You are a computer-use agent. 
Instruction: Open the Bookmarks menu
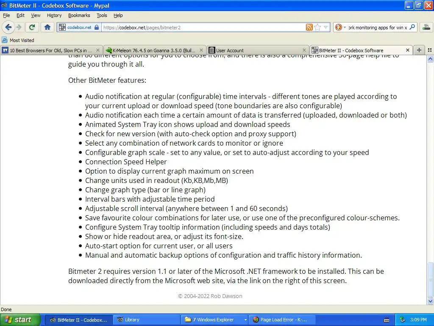(x=79, y=16)
